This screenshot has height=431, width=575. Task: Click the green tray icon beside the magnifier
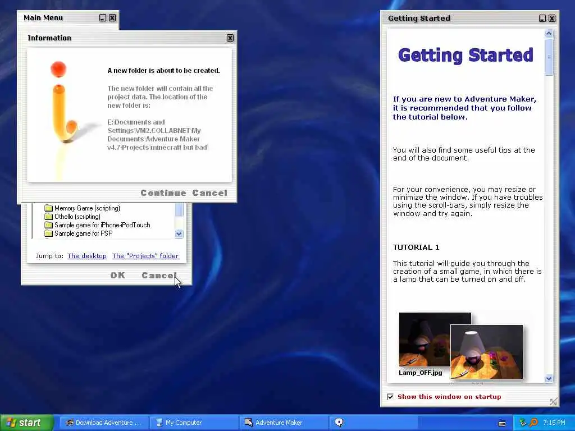523,423
